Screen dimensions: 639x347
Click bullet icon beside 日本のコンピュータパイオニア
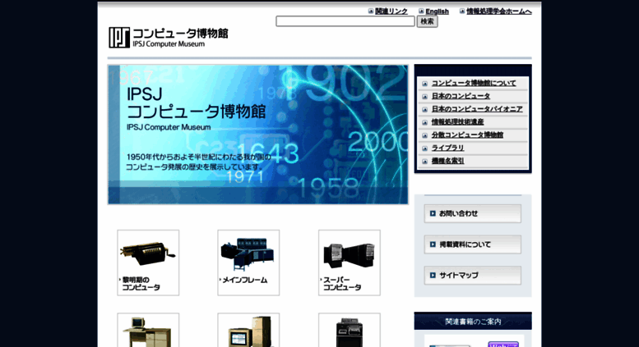[424, 110]
